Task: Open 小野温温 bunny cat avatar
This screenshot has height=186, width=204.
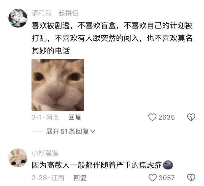Action: [x=18, y=158]
